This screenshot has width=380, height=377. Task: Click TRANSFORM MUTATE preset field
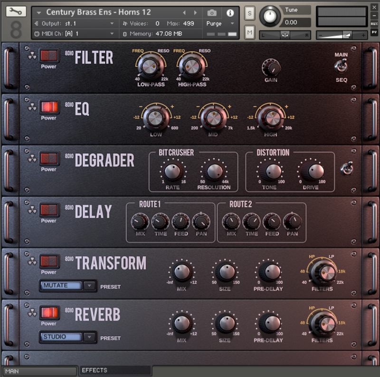[61, 285]
